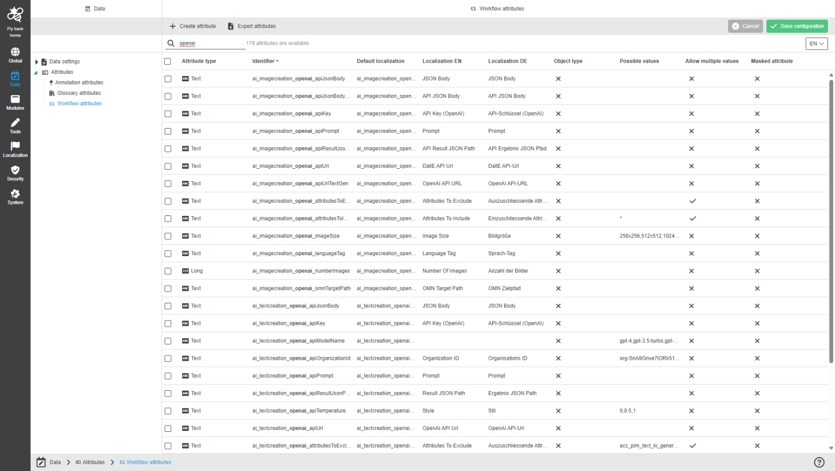
Task: Check the ai_imagecreation_openai_apiKey row checkbox
Action: click(168, 114)
